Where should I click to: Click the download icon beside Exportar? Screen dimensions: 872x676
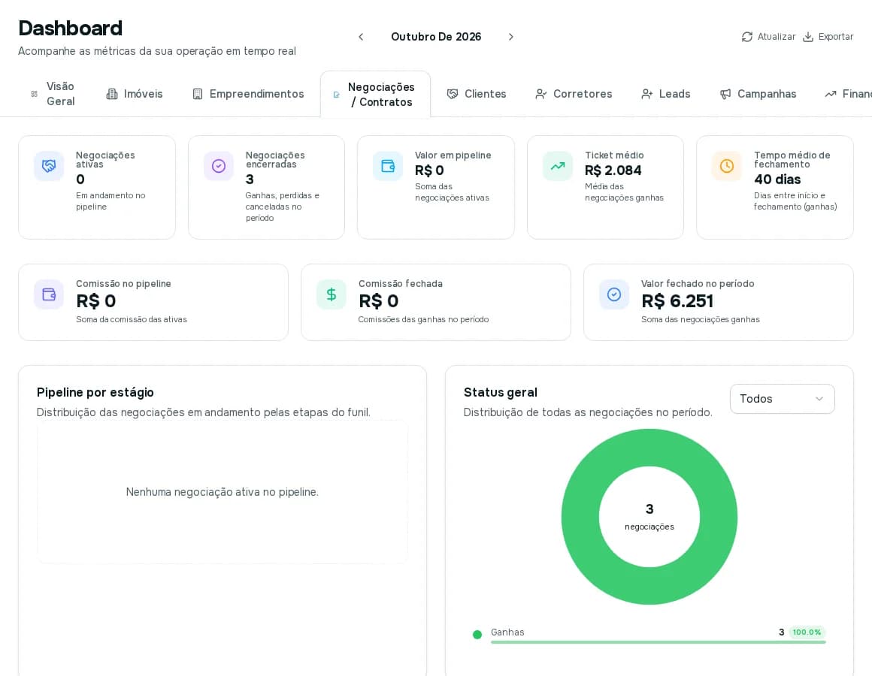(x=808, y=37)
